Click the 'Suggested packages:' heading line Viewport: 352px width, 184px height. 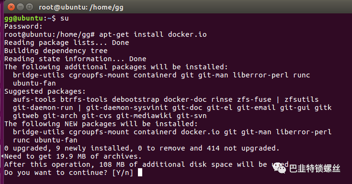pos(45,91)
